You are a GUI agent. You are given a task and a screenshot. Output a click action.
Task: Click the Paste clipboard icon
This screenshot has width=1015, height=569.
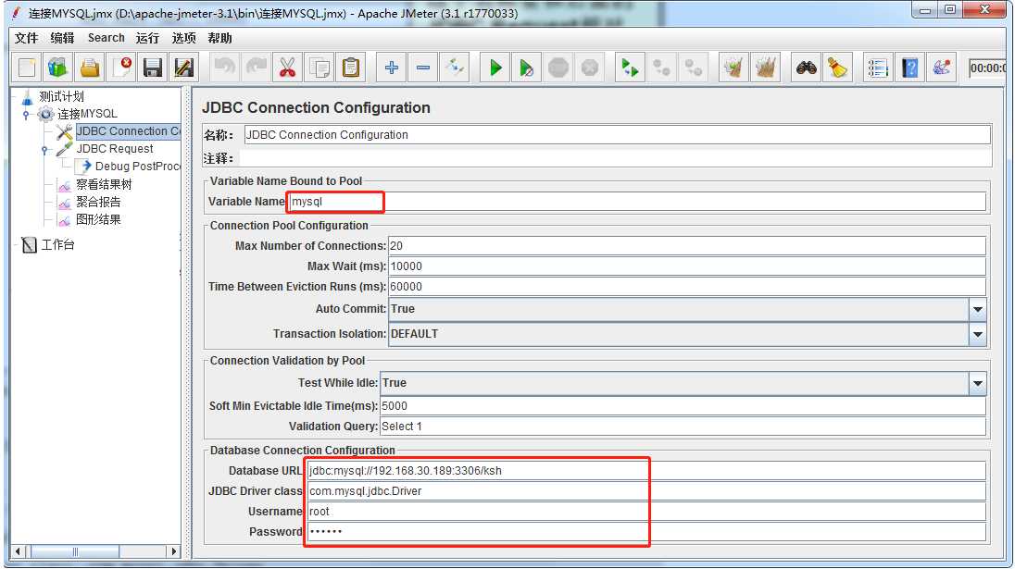(x=351, y=68)
